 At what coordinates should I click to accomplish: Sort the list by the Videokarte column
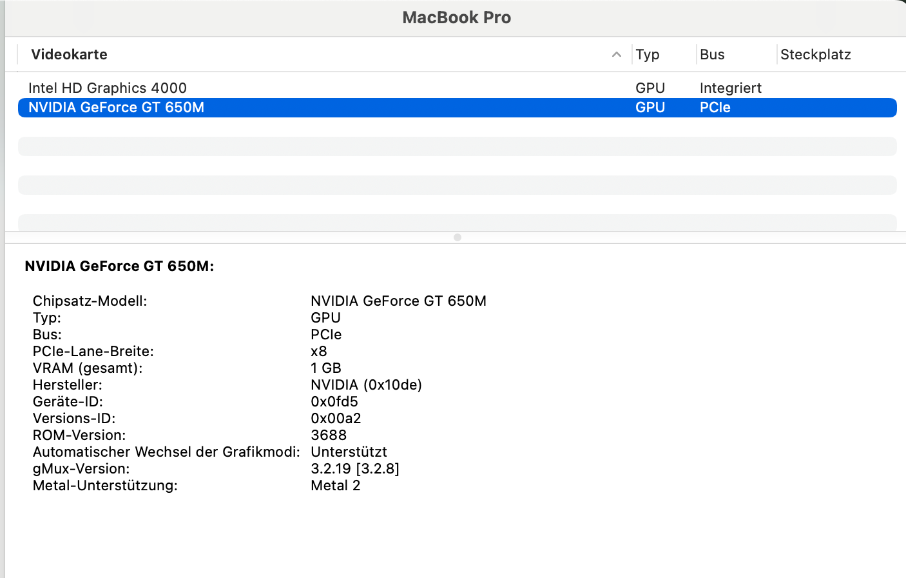pos(70,55)
